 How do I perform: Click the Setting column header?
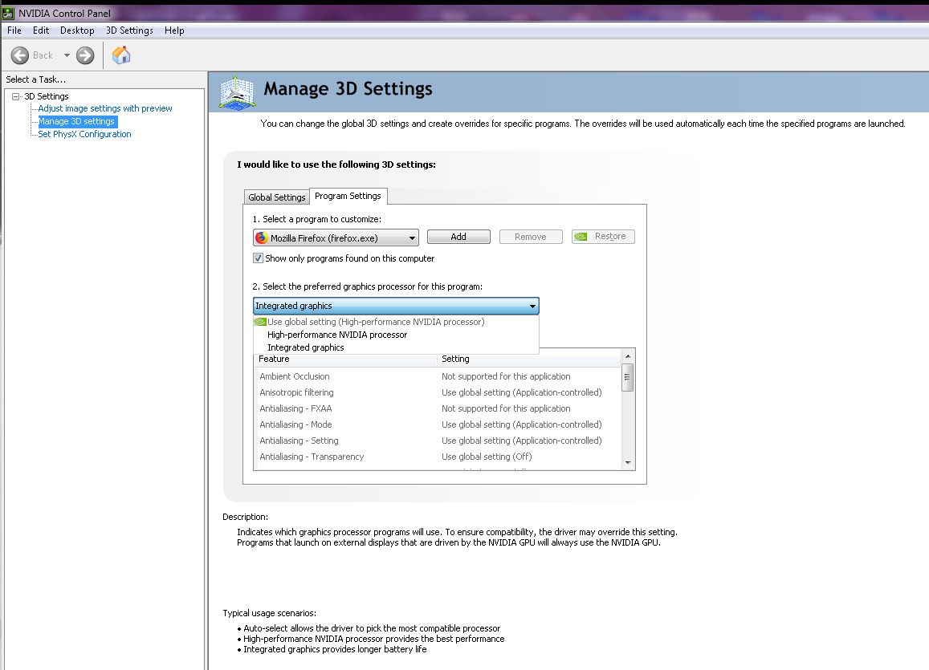pos(528,359)
